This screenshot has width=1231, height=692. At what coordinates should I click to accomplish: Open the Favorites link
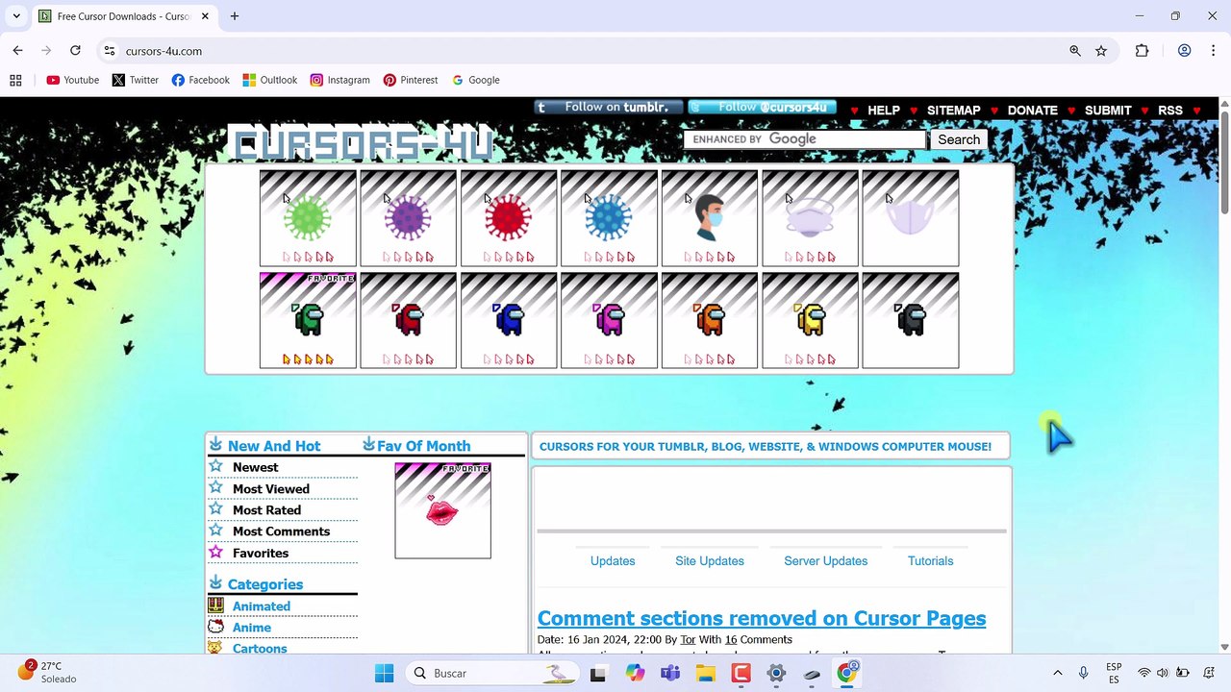pos(261,554)
